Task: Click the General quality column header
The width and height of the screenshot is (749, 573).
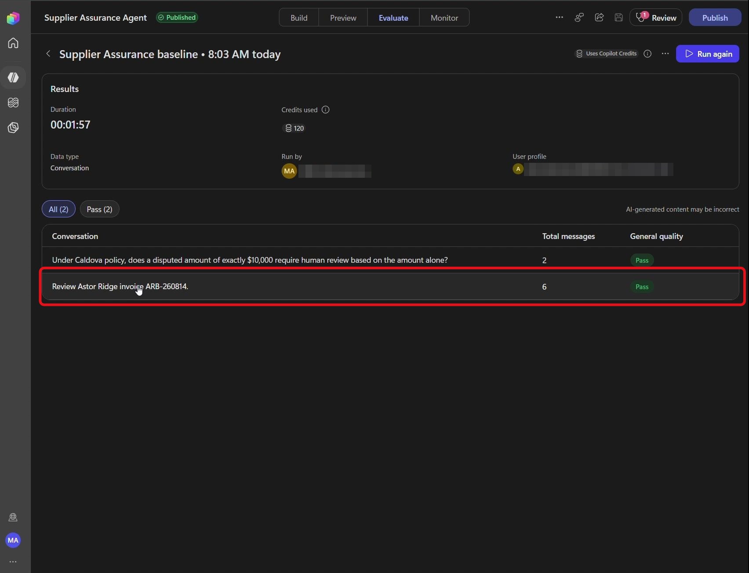Action: pyautogui.click(x=656, y=236)
